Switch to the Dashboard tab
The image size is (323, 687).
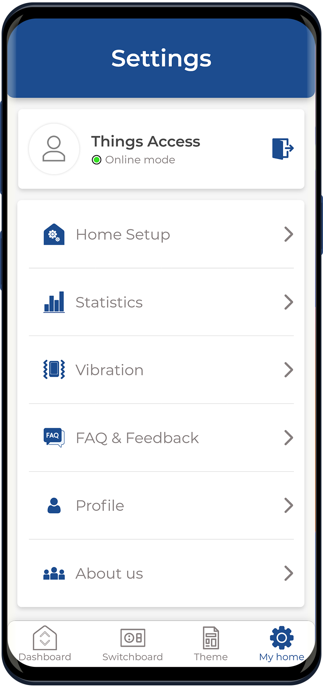point(45,644)
